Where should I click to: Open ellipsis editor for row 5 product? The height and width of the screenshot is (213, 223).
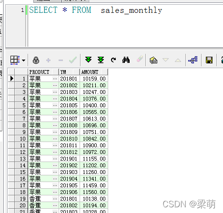tap(55, 105)
